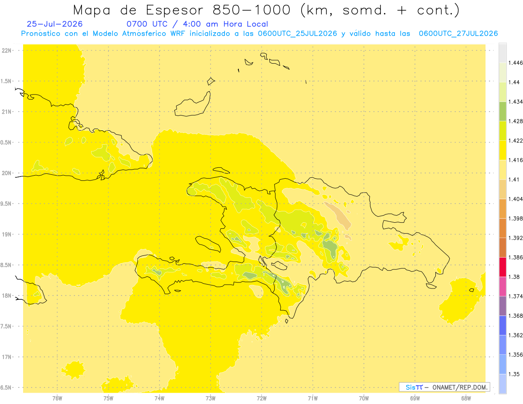The image size is (523, 404).
Task: Click the legend value 1.368
Action: pos(516,316)
